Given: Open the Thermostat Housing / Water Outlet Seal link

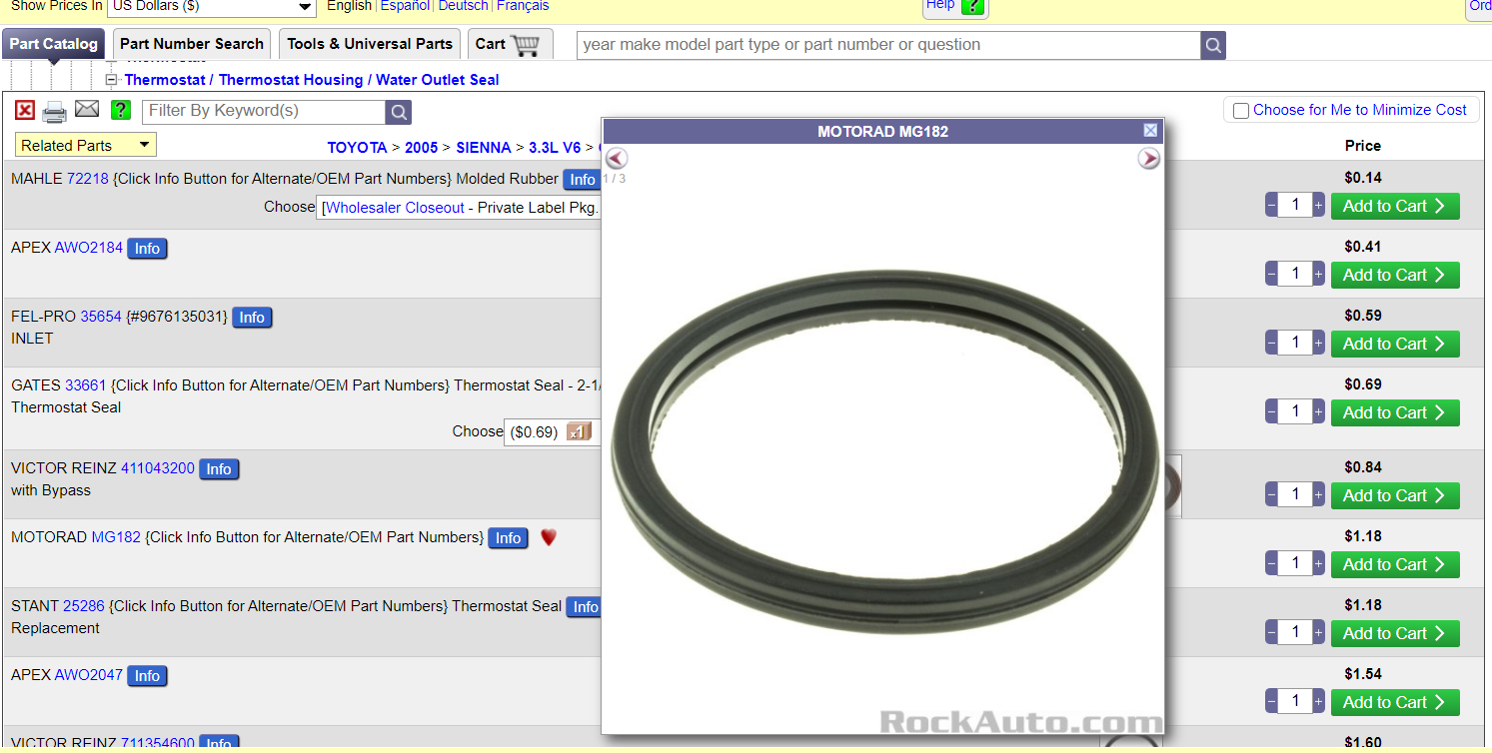Looking at the screenshot, I should coord(312,80).
